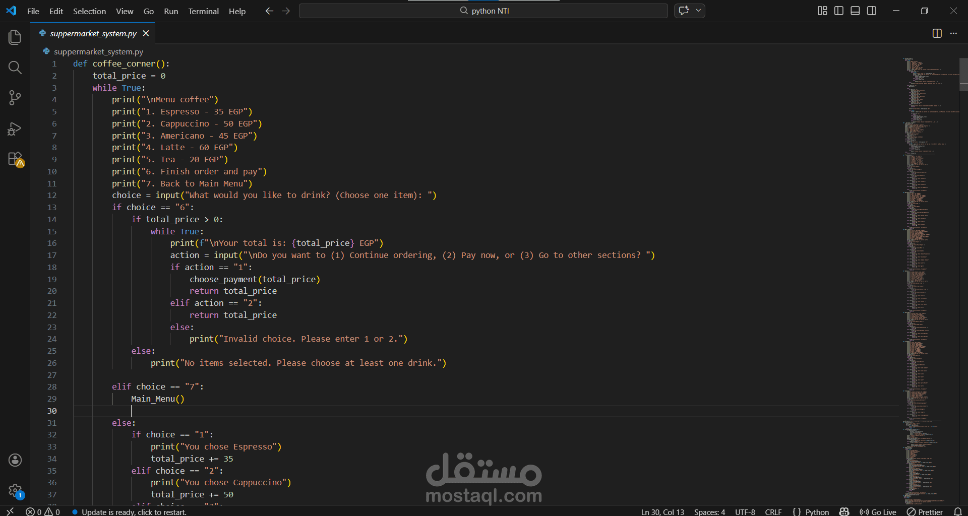Close the suppermarket_system.py tab
The height and width of the screenshot is (516, 968).
coord(146,33)
